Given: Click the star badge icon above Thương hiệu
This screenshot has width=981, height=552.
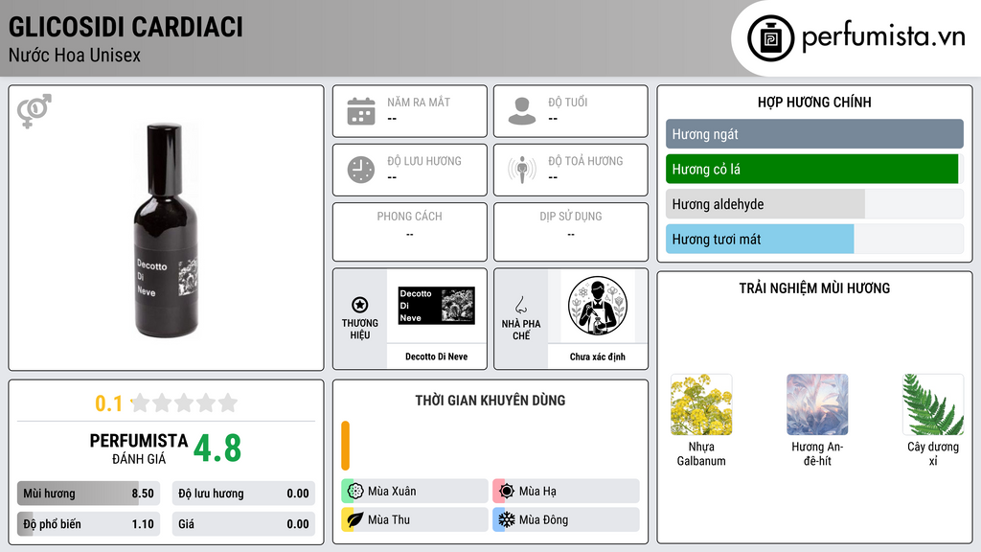Looking at the screenshot, I should click(x=360, y=305).
